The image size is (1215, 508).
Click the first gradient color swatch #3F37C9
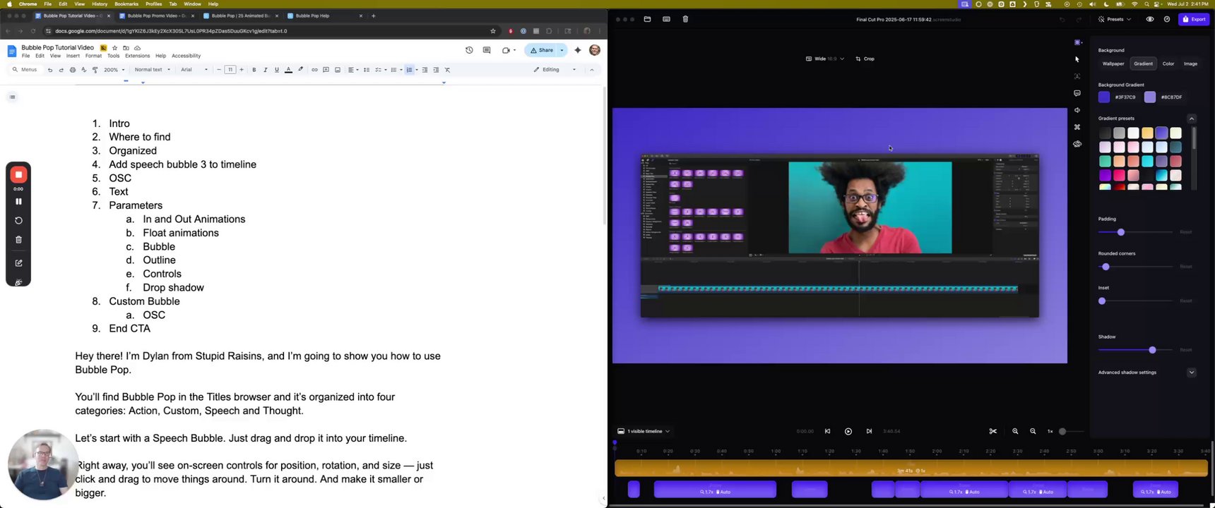coord(1104,97)
